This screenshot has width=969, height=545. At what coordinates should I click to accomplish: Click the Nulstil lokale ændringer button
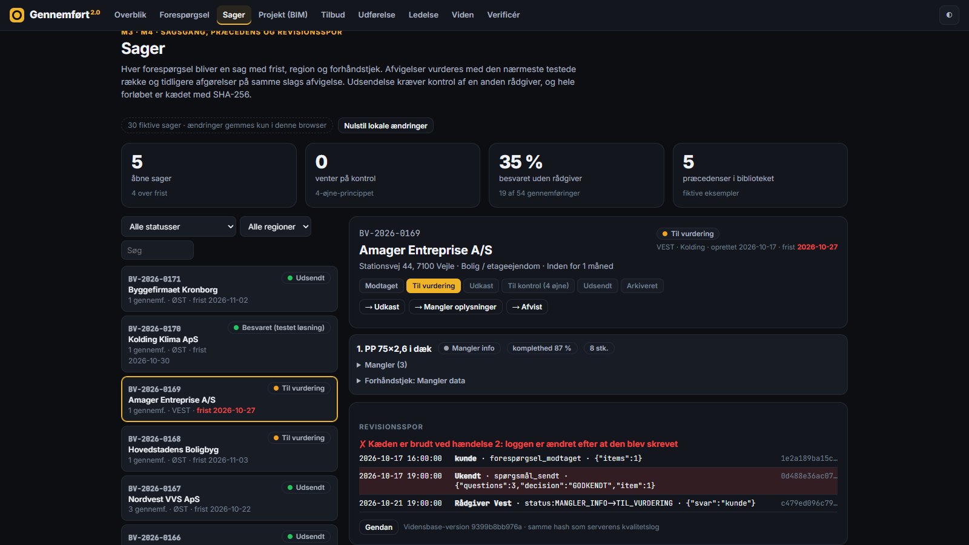click(386, 126)
